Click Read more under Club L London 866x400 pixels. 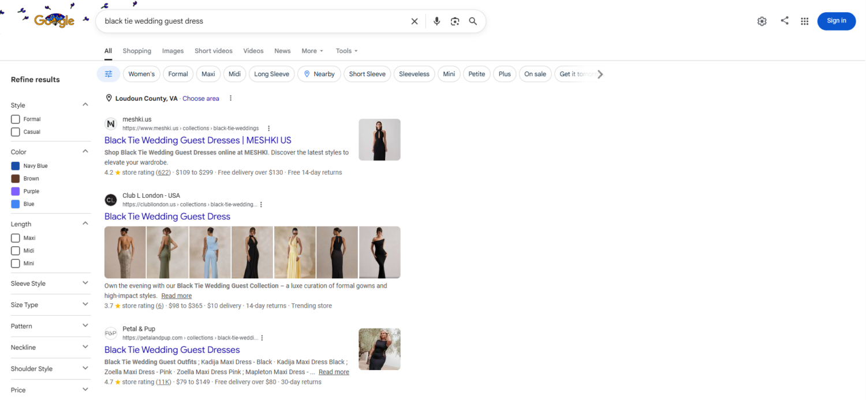[x=177, y=296]
